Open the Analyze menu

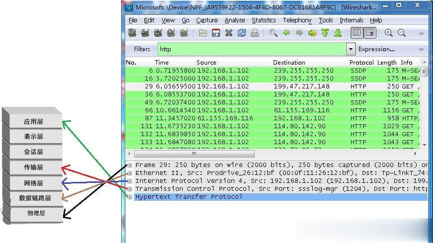(235, 20)
